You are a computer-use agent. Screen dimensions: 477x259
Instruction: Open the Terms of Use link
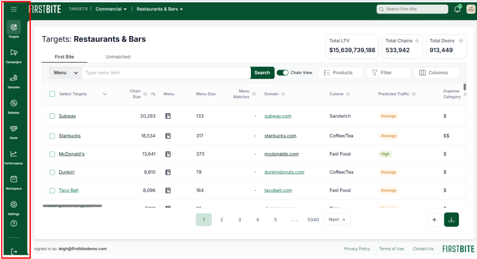point(391,249)
